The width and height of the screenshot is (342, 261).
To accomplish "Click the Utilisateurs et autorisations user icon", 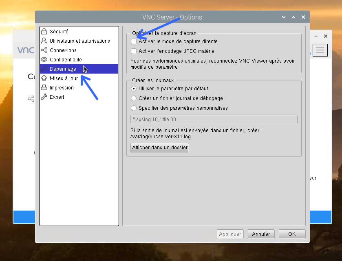I will click(44, 41).
